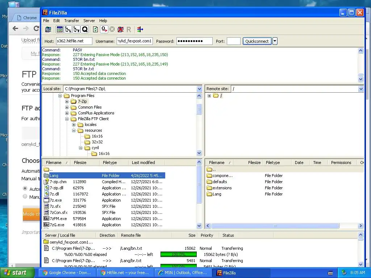Click the 7zG.exe file icon

46,224
